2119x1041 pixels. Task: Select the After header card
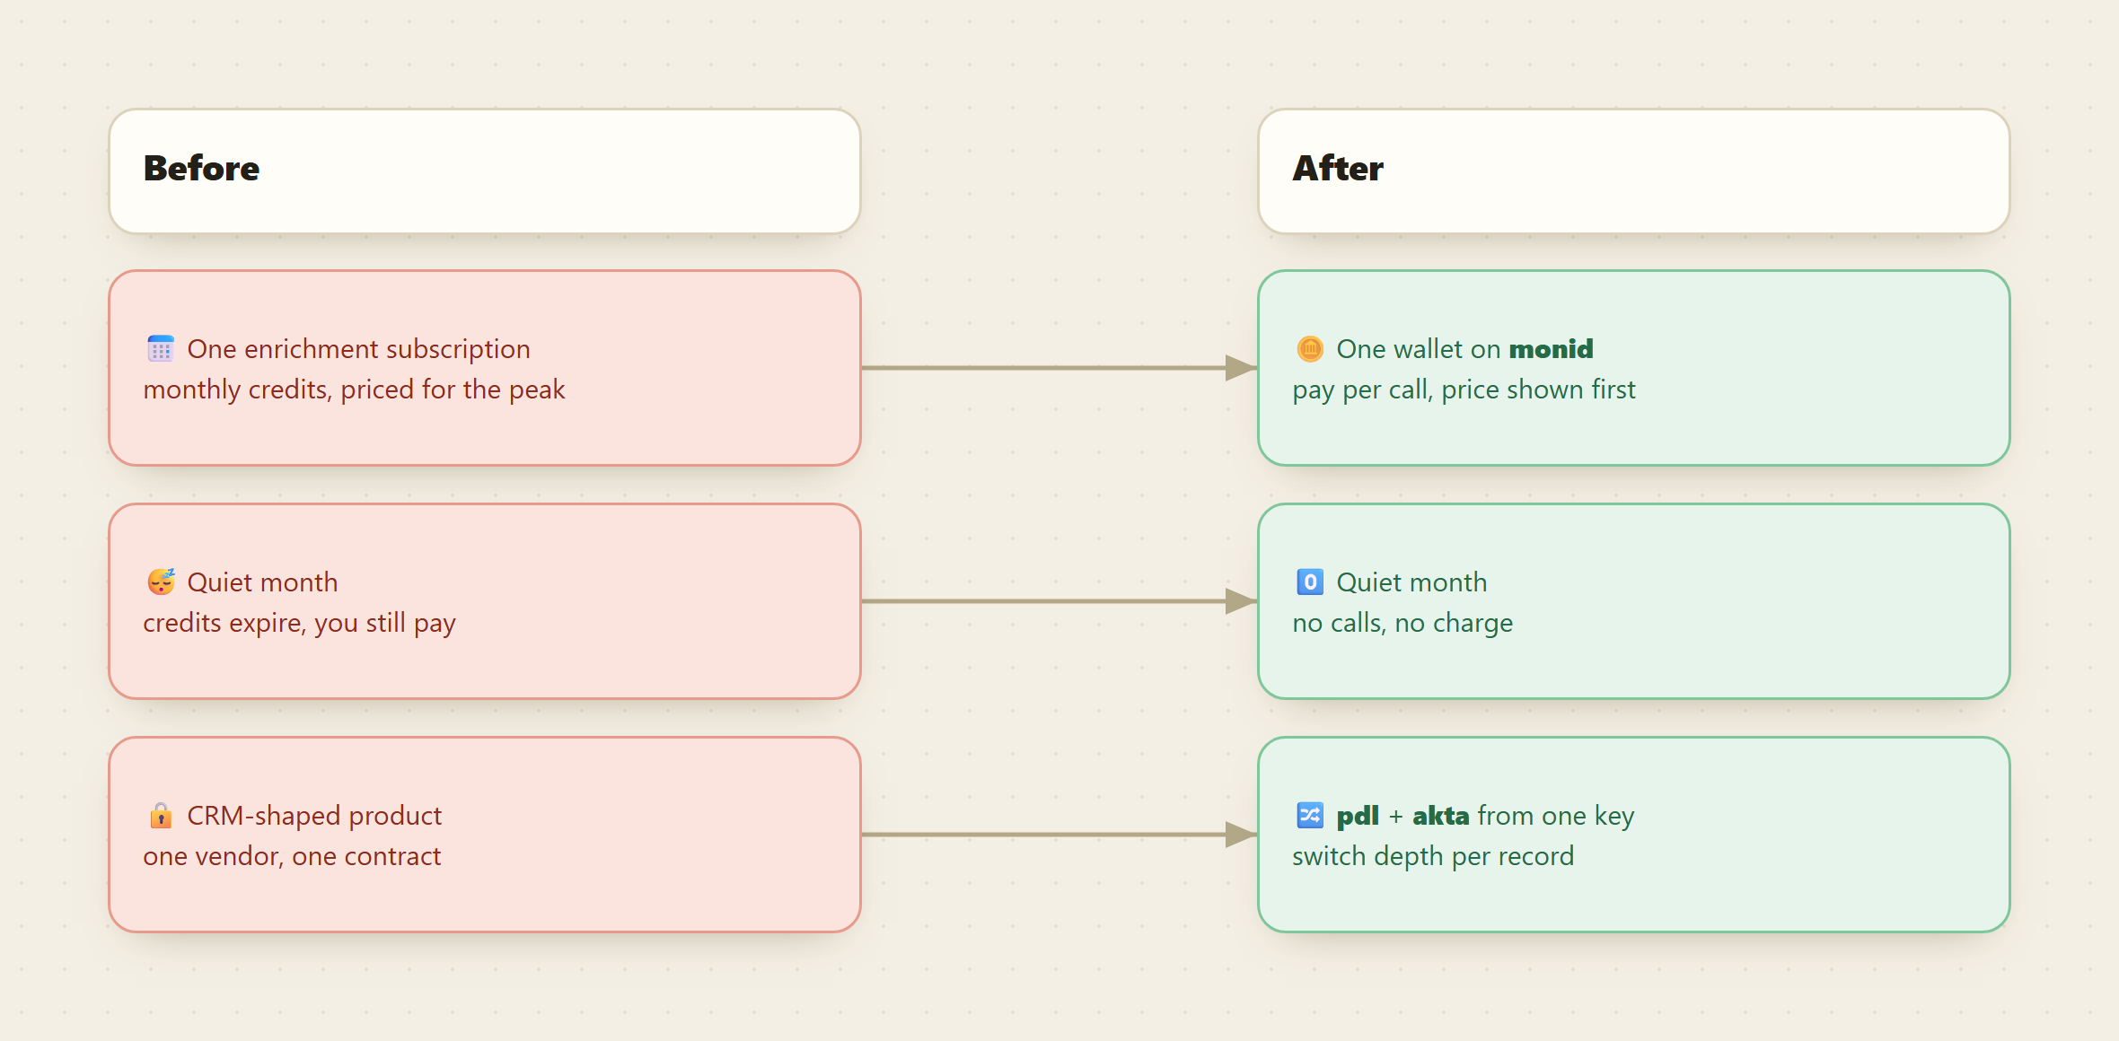(1634, 171)
